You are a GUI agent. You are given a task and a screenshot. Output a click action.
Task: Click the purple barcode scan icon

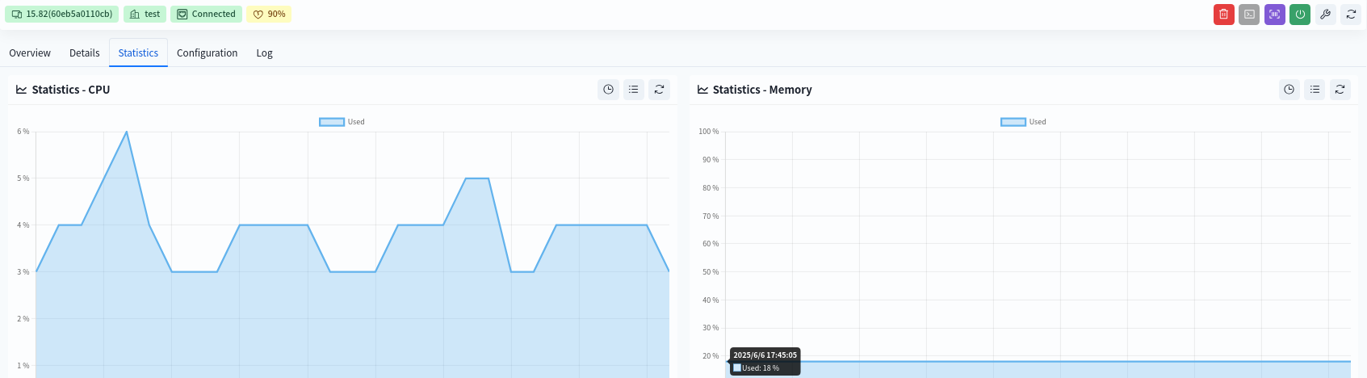coord(1274,15)
